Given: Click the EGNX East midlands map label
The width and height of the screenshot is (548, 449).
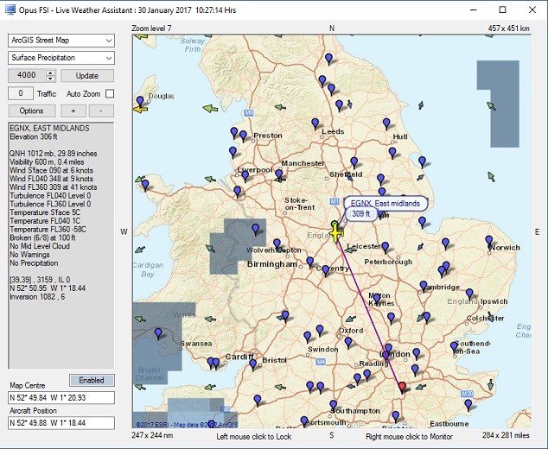Looking at the screenshot, I should pos(386,204).
